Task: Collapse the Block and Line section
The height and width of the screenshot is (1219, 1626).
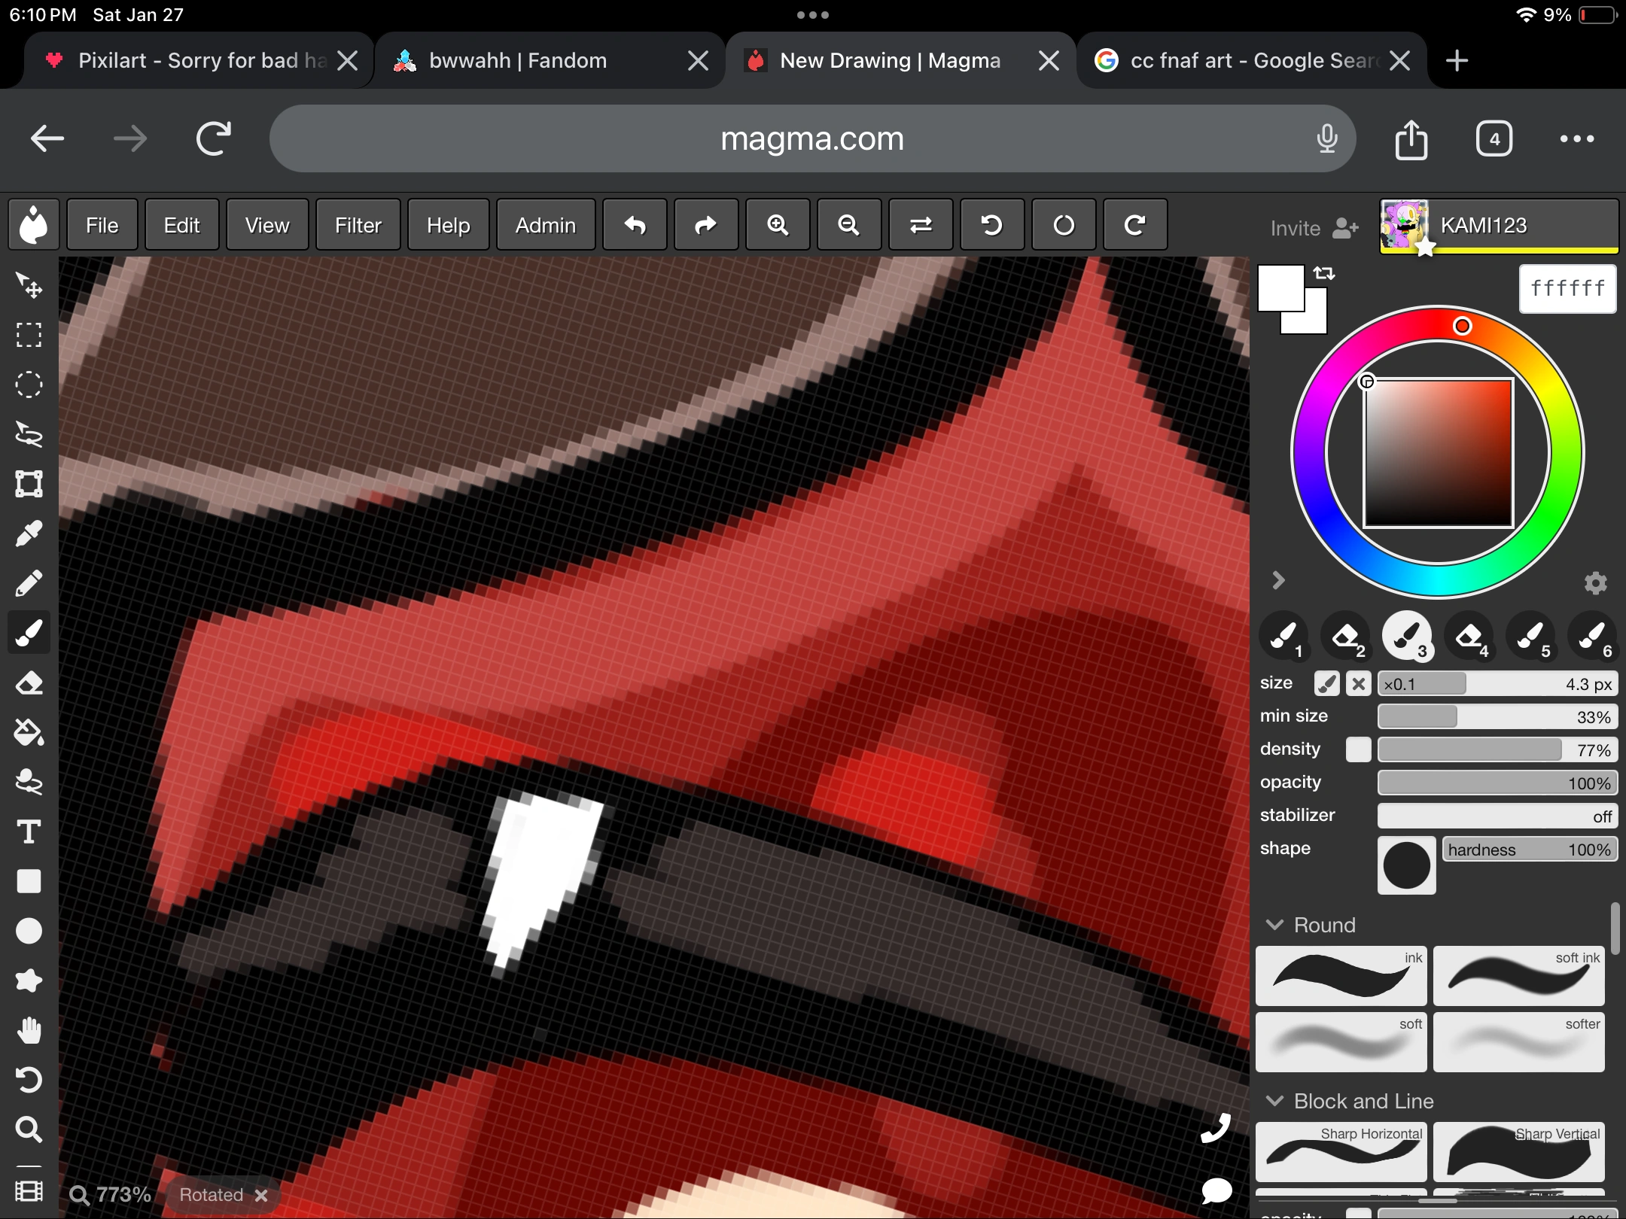Action: coord(1273,1100)
